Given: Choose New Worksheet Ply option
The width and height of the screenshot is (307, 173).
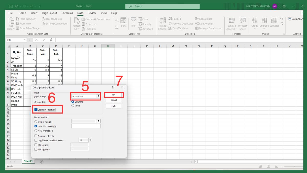Looking at the screenshot, I should 36,126.
